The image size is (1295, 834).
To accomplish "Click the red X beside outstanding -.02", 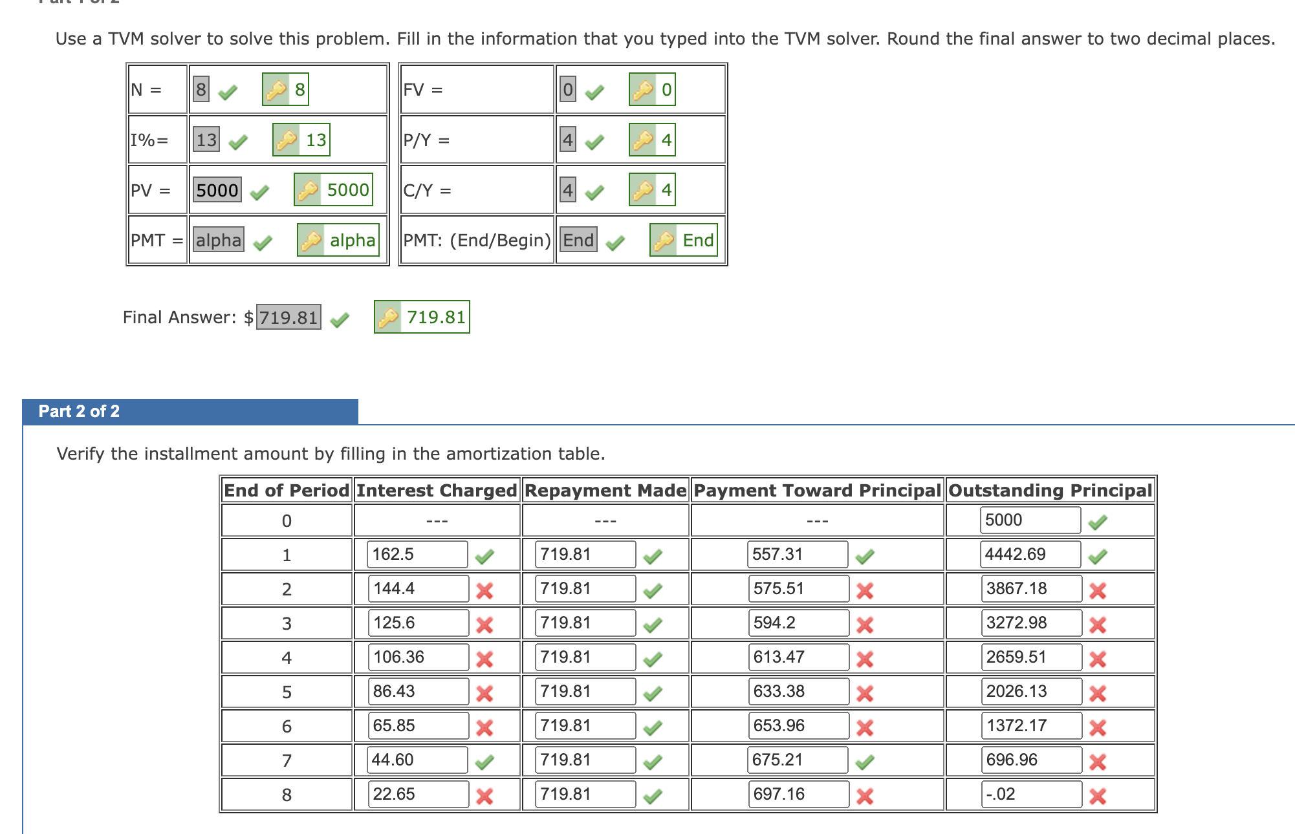I will tap(1098, 796).
